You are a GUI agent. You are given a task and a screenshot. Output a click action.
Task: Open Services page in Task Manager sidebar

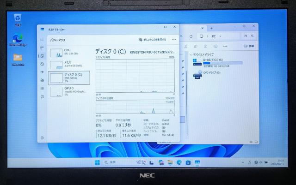(42, 96)
